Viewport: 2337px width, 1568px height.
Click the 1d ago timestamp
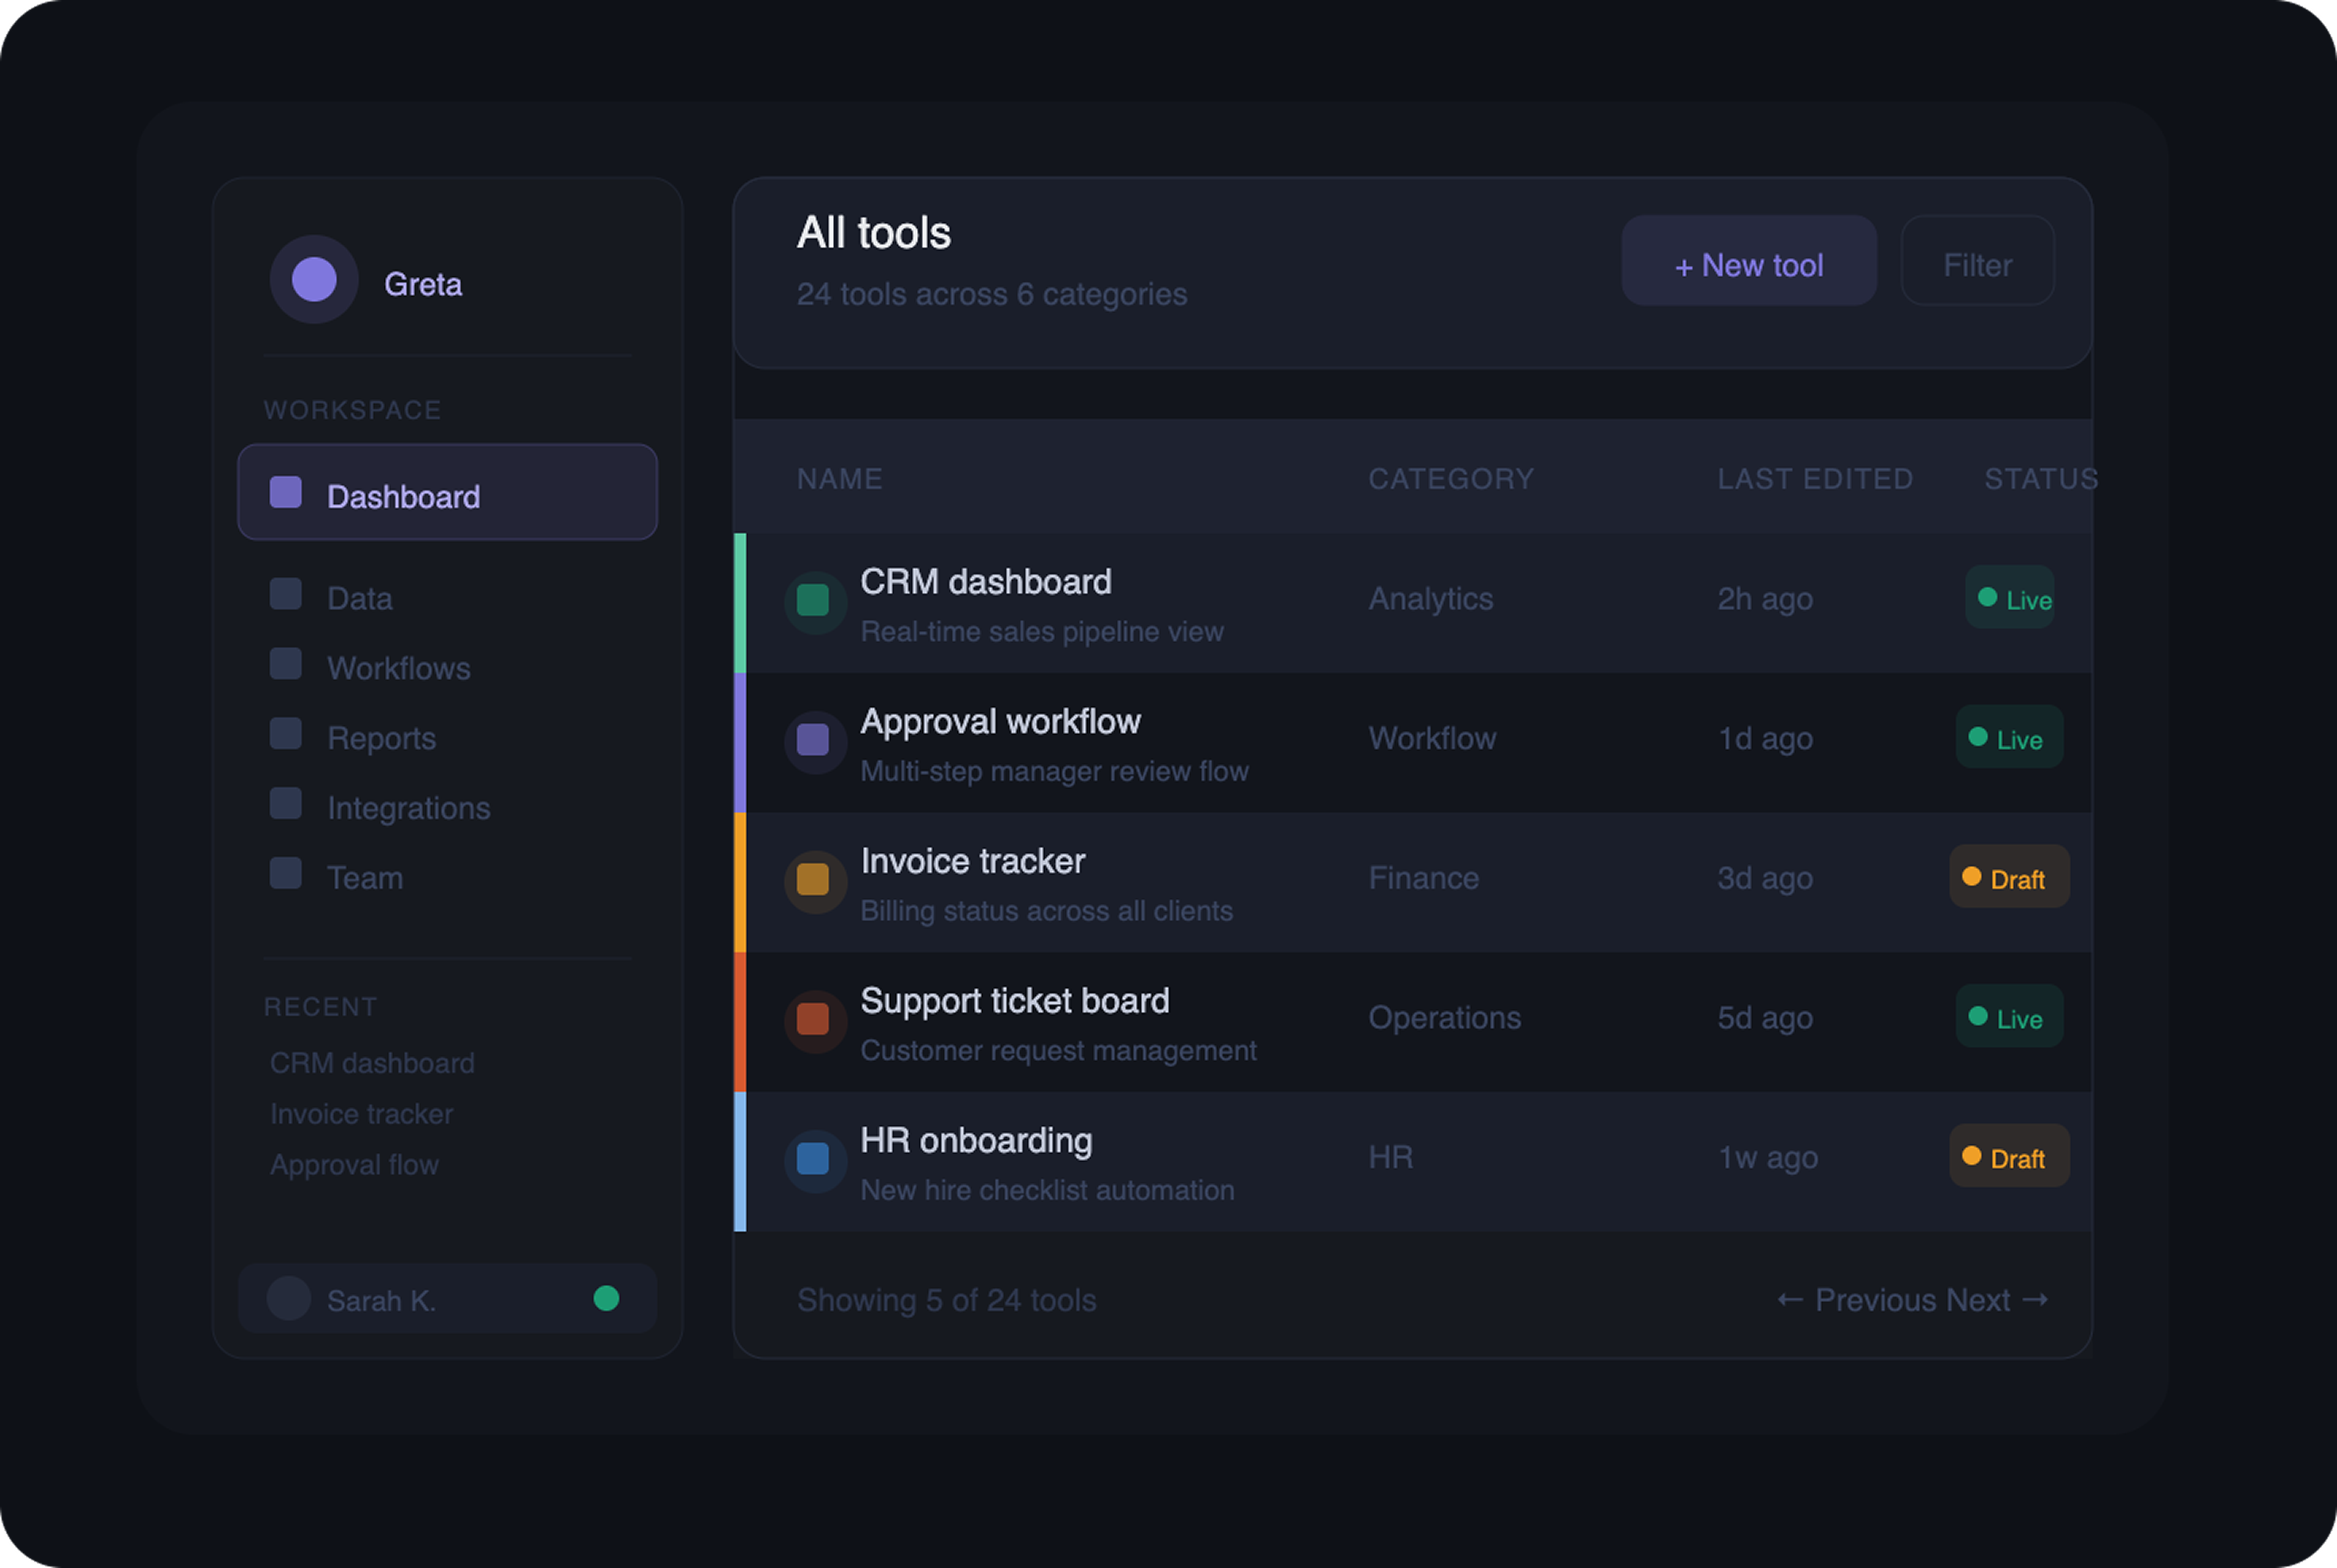(1766, 740)
